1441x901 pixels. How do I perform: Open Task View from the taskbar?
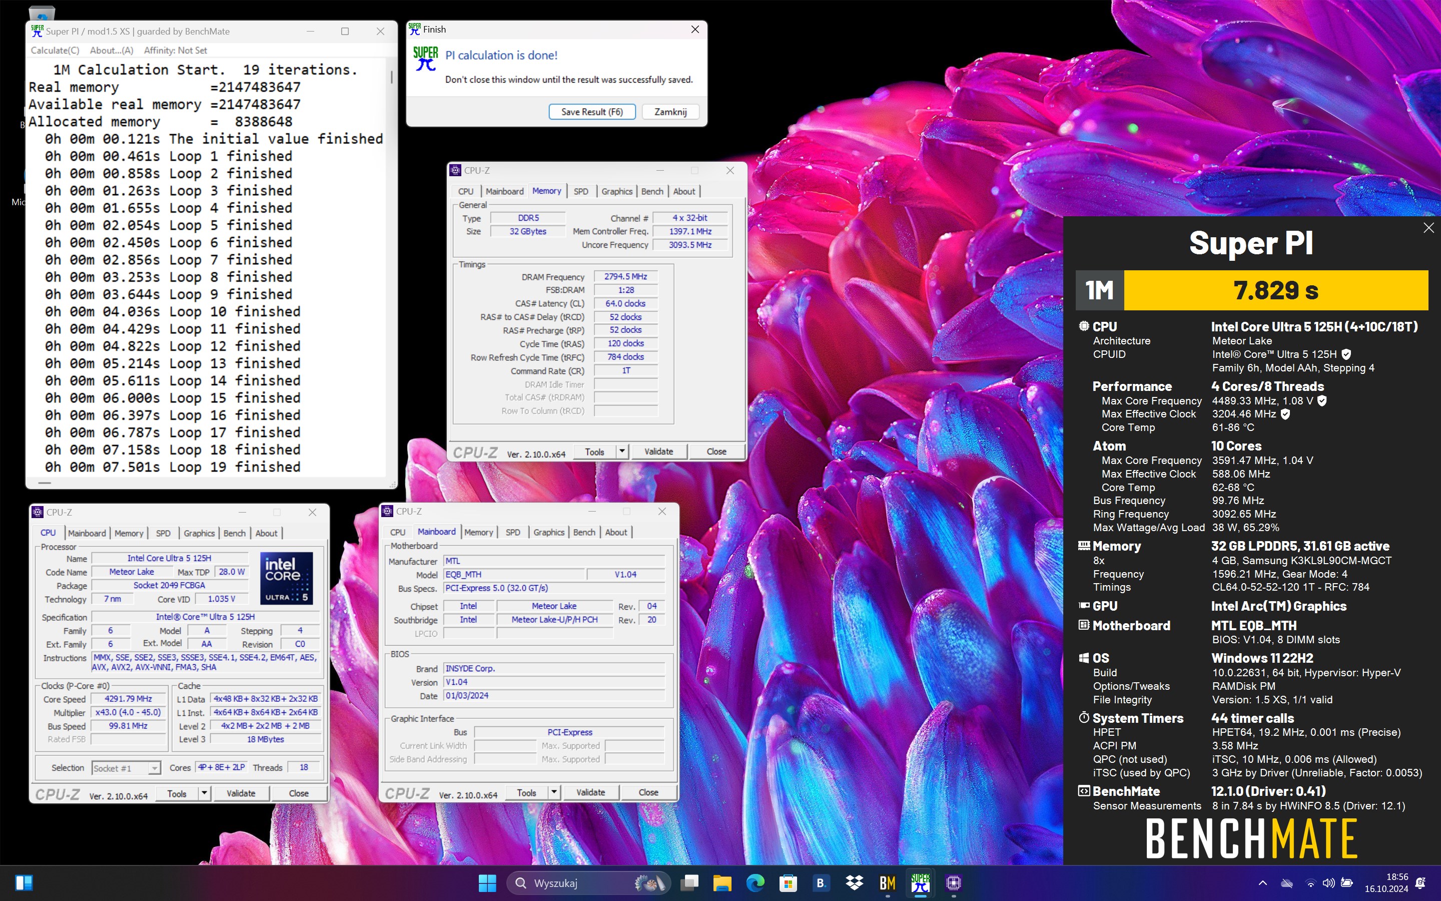tap(689, 882)
